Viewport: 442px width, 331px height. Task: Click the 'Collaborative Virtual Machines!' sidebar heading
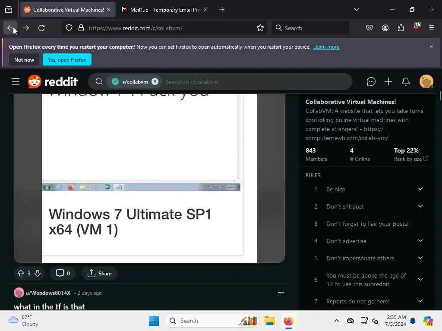350,102
